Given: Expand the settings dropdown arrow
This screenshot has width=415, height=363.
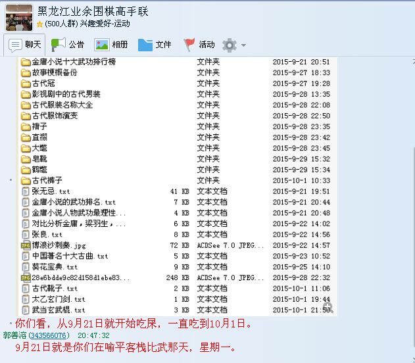Looking at the screenshot, I should click(x=243, y=45).
